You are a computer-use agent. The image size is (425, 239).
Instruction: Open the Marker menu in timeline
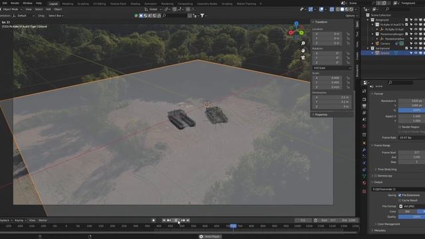[42, 220]
